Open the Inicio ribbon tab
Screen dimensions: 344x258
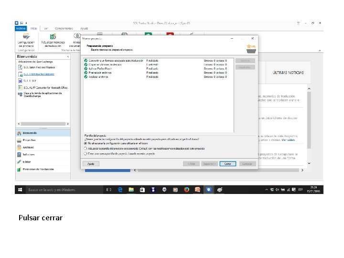(x=33, y=29)
